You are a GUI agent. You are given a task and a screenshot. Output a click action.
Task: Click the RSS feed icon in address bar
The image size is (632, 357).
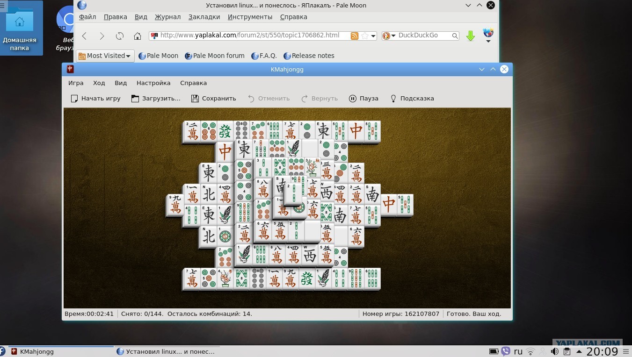tap(355, 36)
